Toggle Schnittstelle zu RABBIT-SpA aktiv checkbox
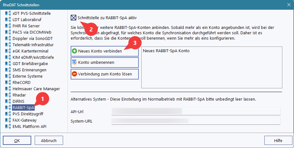This screenshot has height=148, width=294. 73,18
